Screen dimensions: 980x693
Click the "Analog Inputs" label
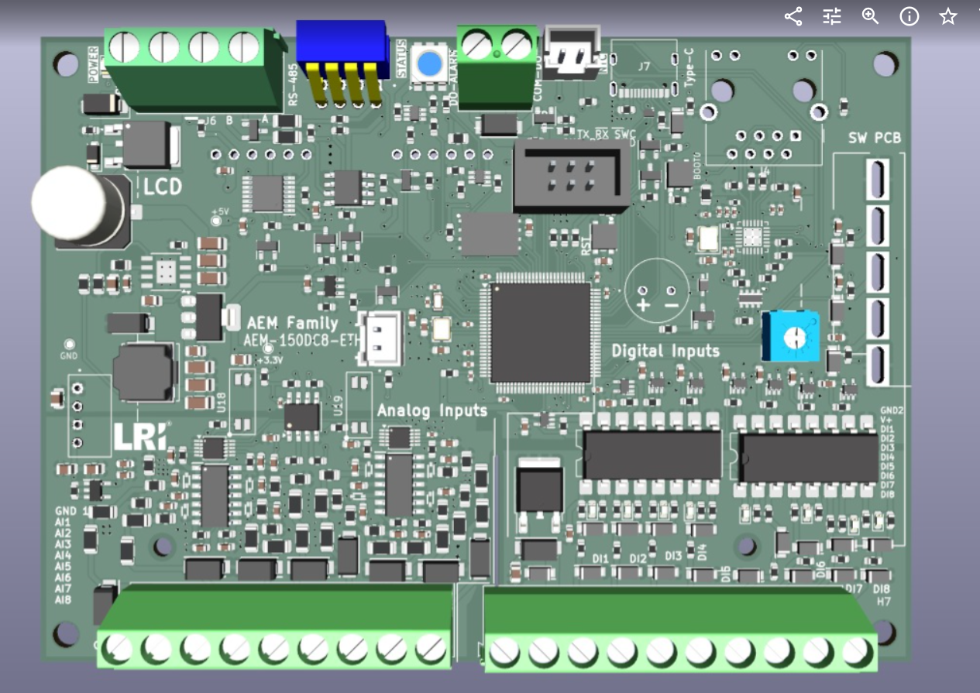[432, 410]
